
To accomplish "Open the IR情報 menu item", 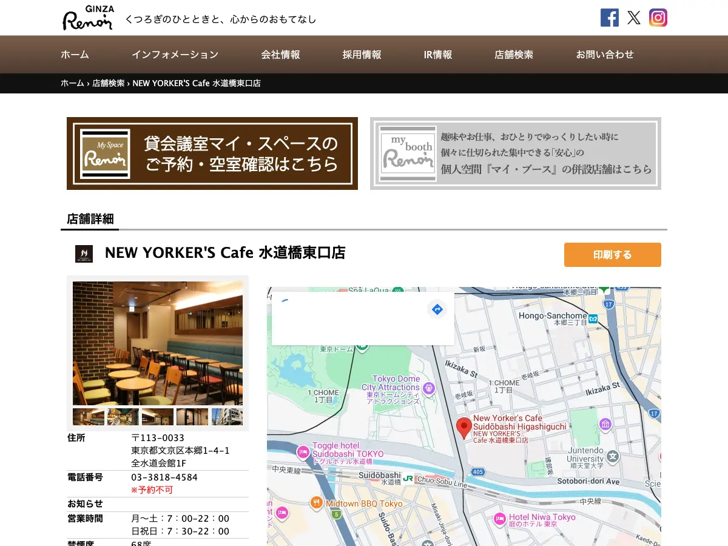I will pyautogui.click(x=438, y=55).
